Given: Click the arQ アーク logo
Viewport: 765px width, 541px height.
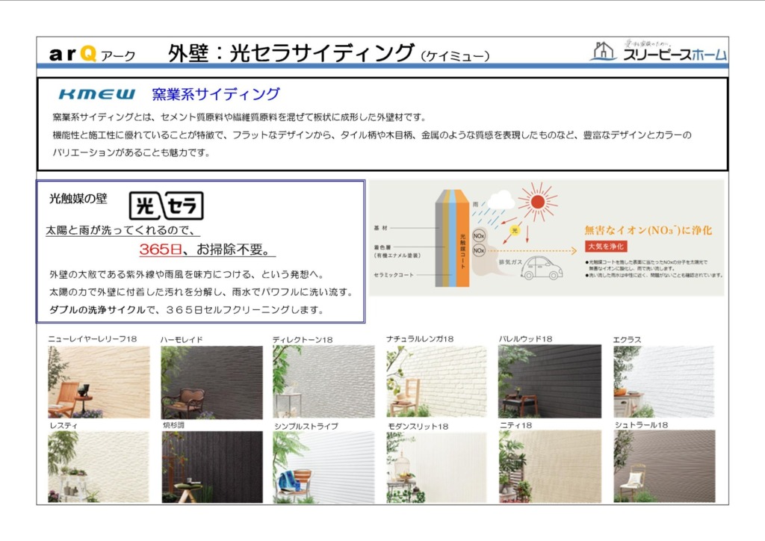Looking at the screenshot, I should (x=92, y=54).
